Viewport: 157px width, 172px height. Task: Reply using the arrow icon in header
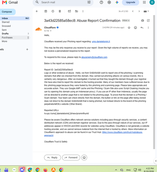coord(142,28)
